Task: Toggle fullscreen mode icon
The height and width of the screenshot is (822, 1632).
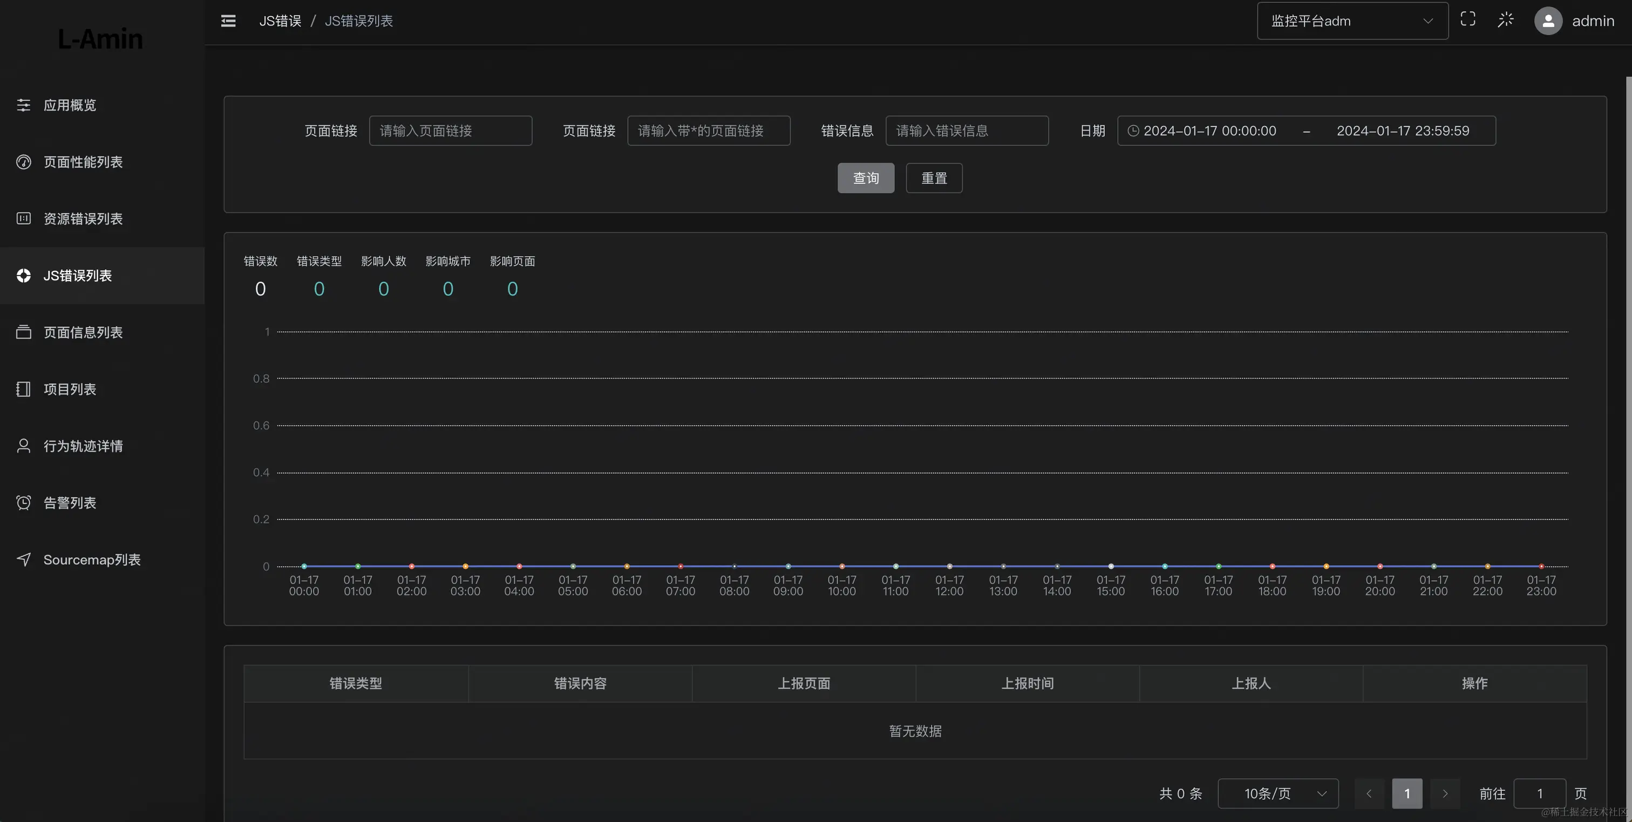Action: click(x=1467, y=19)
